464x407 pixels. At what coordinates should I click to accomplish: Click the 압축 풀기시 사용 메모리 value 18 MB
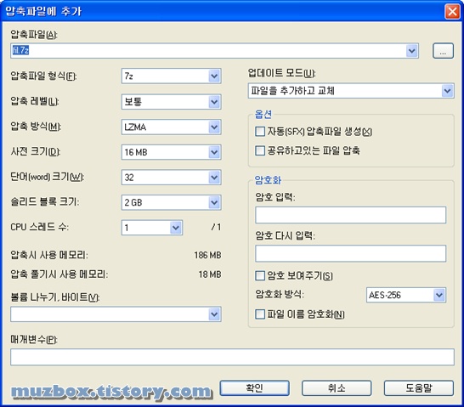210,274
